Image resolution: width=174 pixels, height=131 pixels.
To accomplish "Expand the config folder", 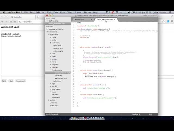I will click(x=50, y=40).
